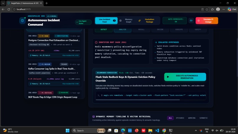Open Prior Incident INC-5180 link

point(71,84)
